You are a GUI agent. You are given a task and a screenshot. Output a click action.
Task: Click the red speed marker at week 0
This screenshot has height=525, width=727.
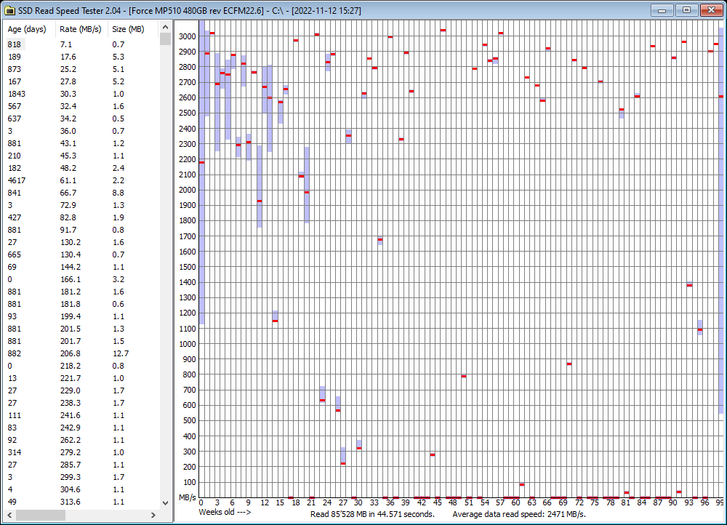coord(201,163)
